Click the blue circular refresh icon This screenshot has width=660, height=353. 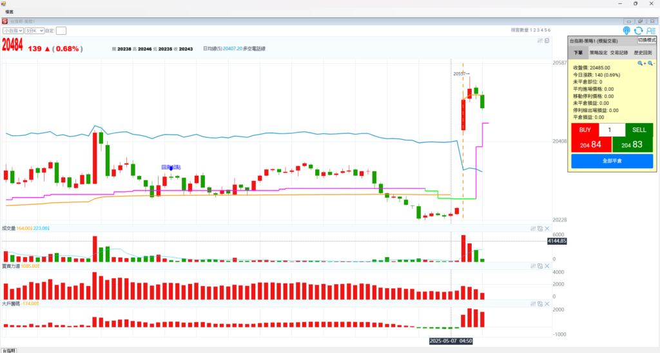point(639,30)
